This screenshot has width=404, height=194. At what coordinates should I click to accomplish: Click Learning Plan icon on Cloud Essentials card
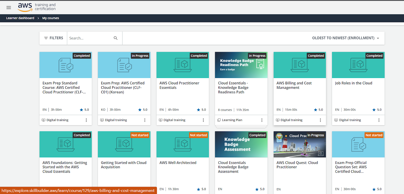219,120
